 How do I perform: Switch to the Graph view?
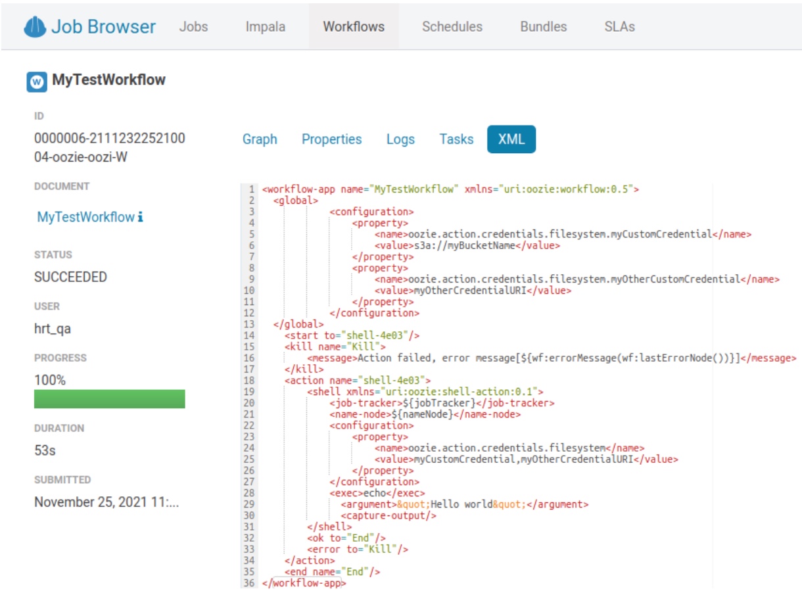coord(259,139)
